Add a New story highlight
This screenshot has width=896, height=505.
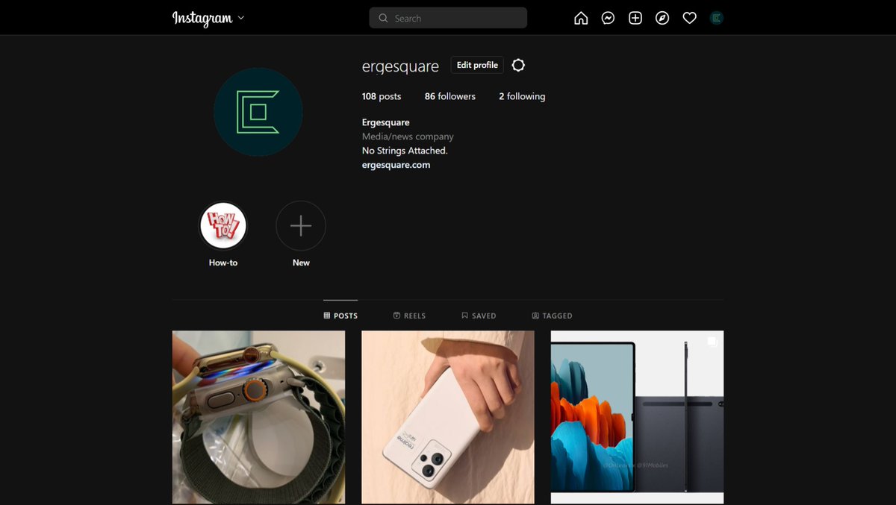pyautogui.click(x=301, y=225)
